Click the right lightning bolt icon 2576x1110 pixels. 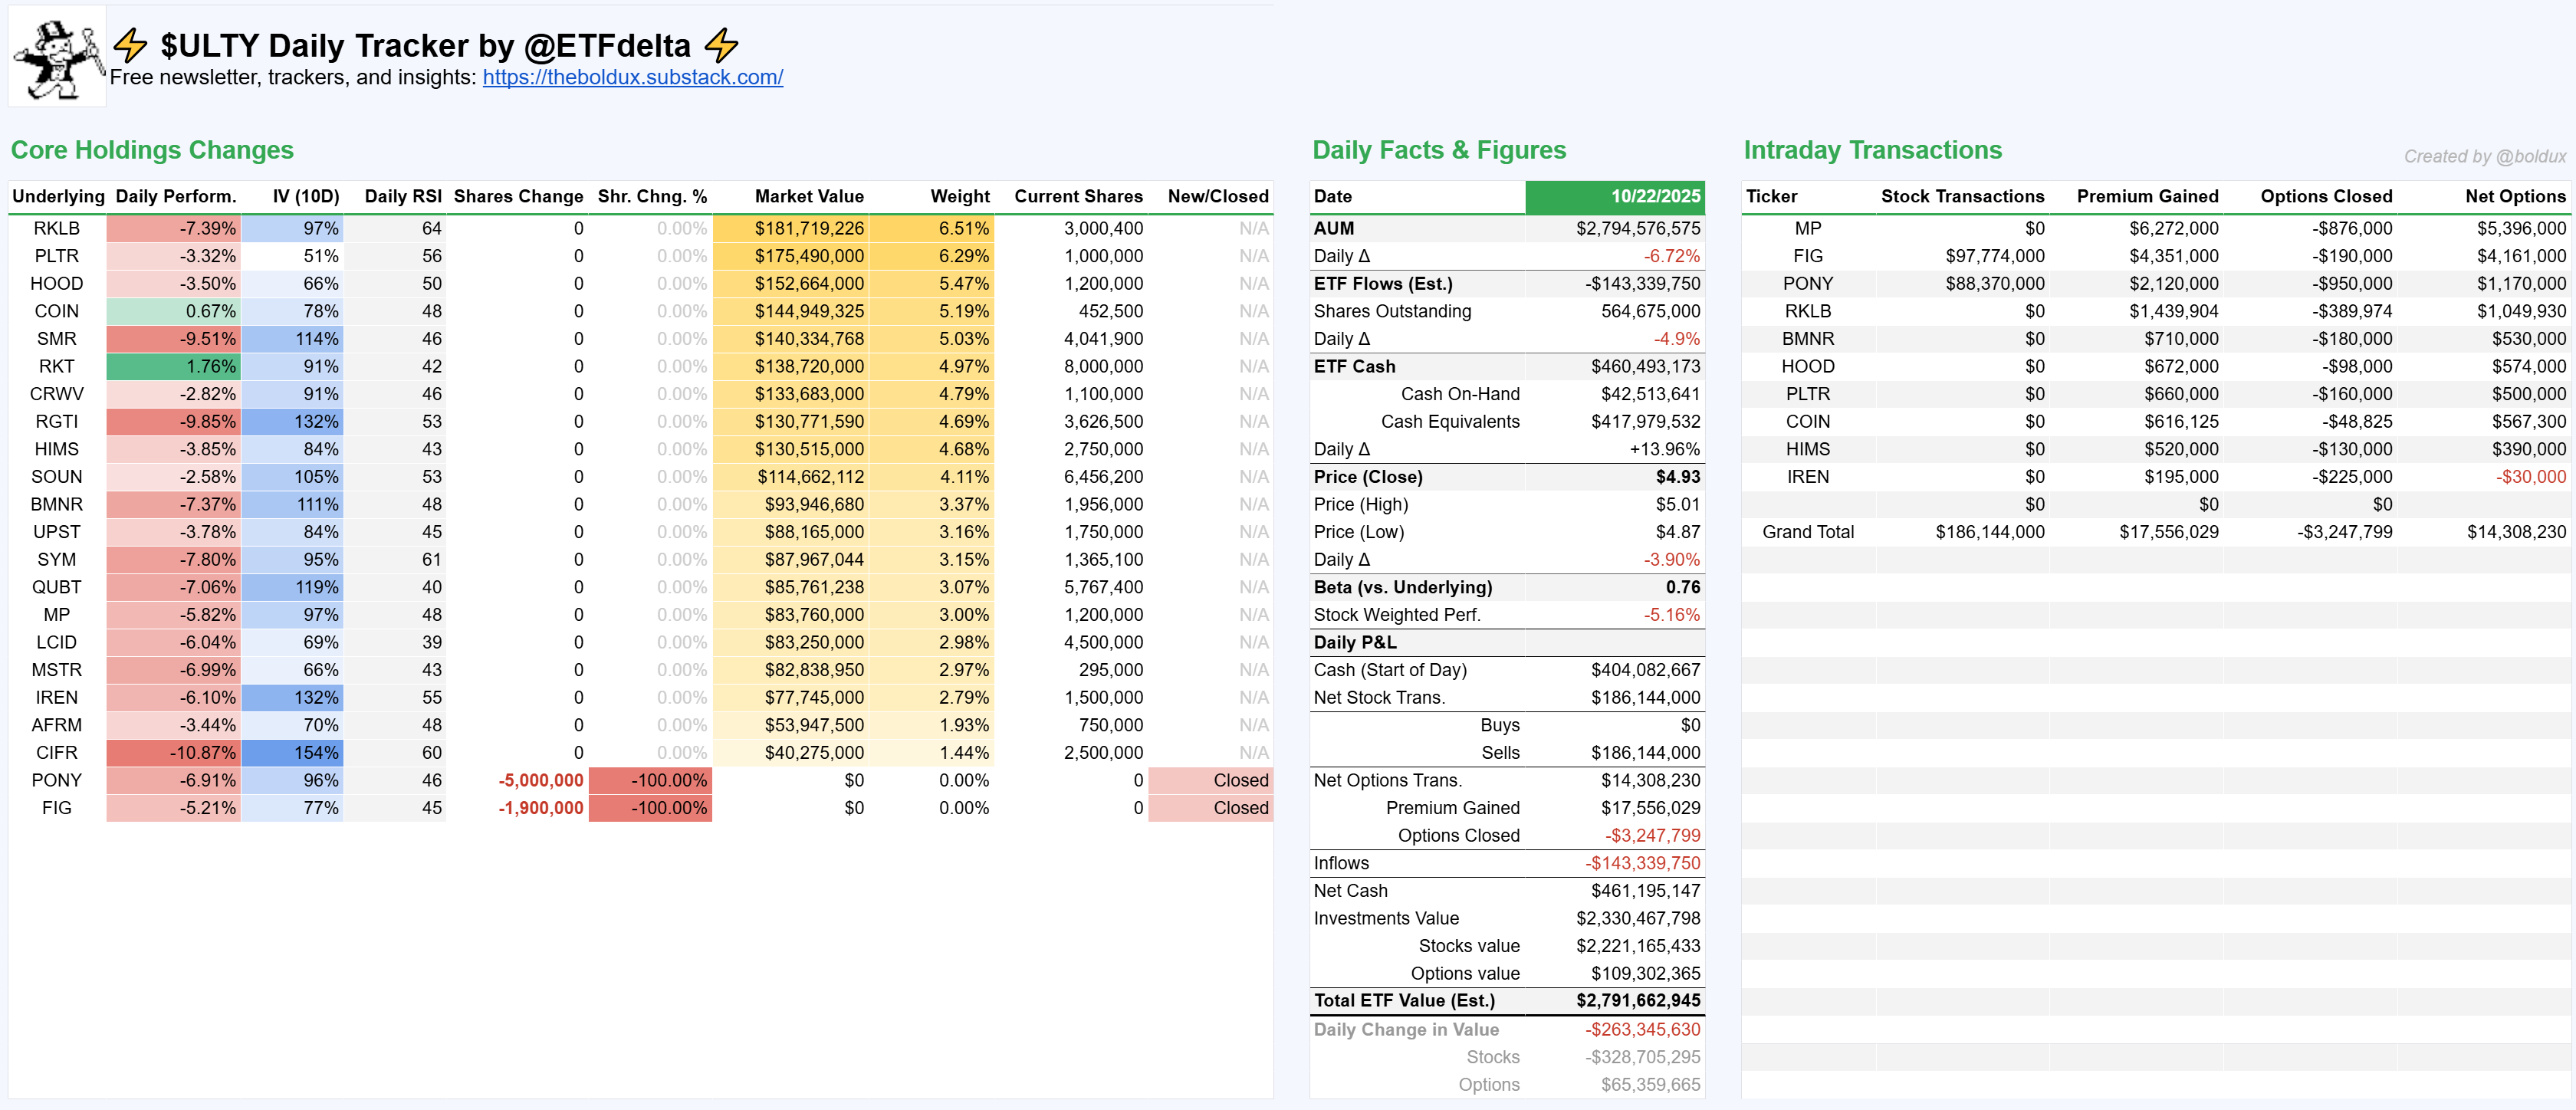coord(721,45)
